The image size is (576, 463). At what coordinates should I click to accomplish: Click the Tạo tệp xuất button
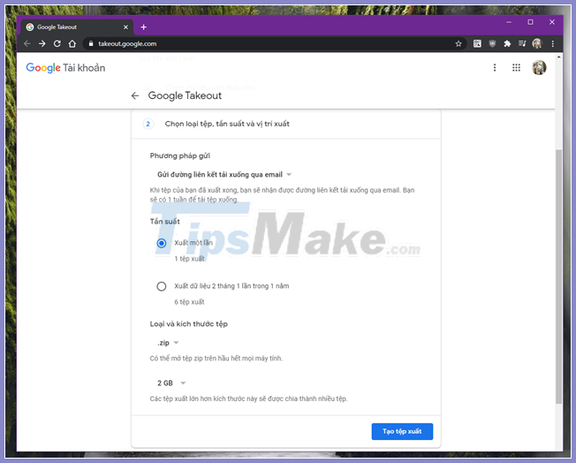[x=402, y=431]
